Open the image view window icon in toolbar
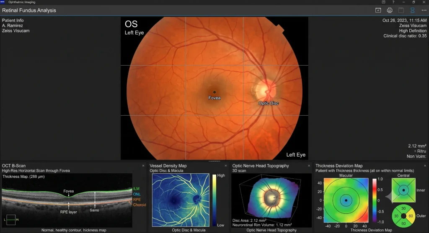The height and width of the screenshot is (233, 429). pyautogui.click(x=378, y=10)
